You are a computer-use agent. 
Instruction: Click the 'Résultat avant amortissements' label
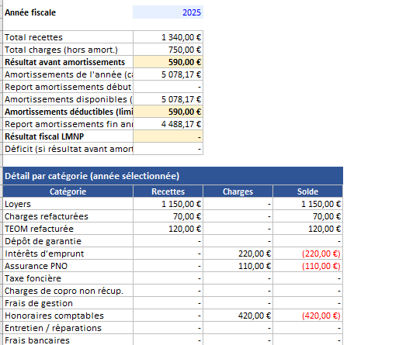tap(68, 62)
